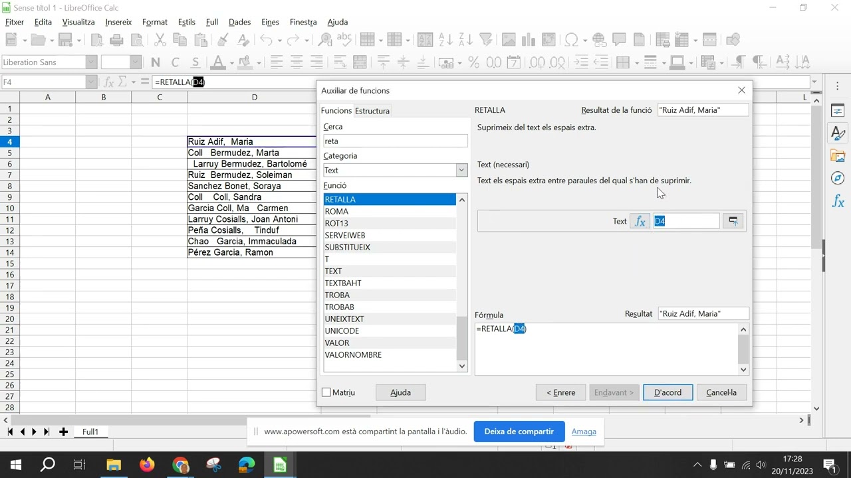Open the sidebar Gallery icon
Image resolution: width=851 pixels, height=478 pixels.
pos(838,156)
